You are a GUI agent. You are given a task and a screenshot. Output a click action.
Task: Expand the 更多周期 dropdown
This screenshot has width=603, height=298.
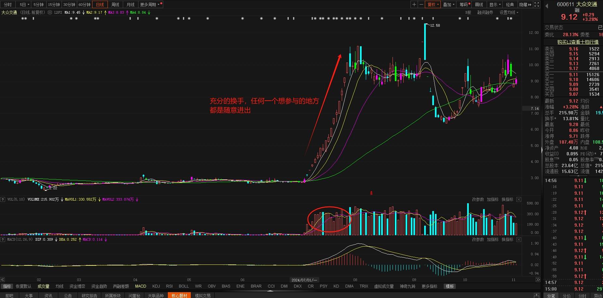click(150, 5)
